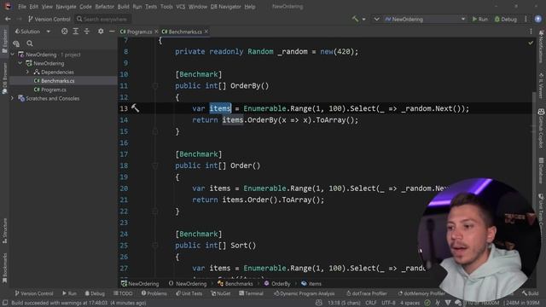Open the File menu
Image resolution: width=546 pixels, height=307 pixels.
coord(22,7)
